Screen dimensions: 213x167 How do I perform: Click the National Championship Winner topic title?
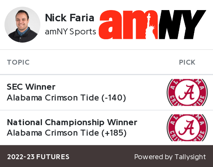click(72, 122)
